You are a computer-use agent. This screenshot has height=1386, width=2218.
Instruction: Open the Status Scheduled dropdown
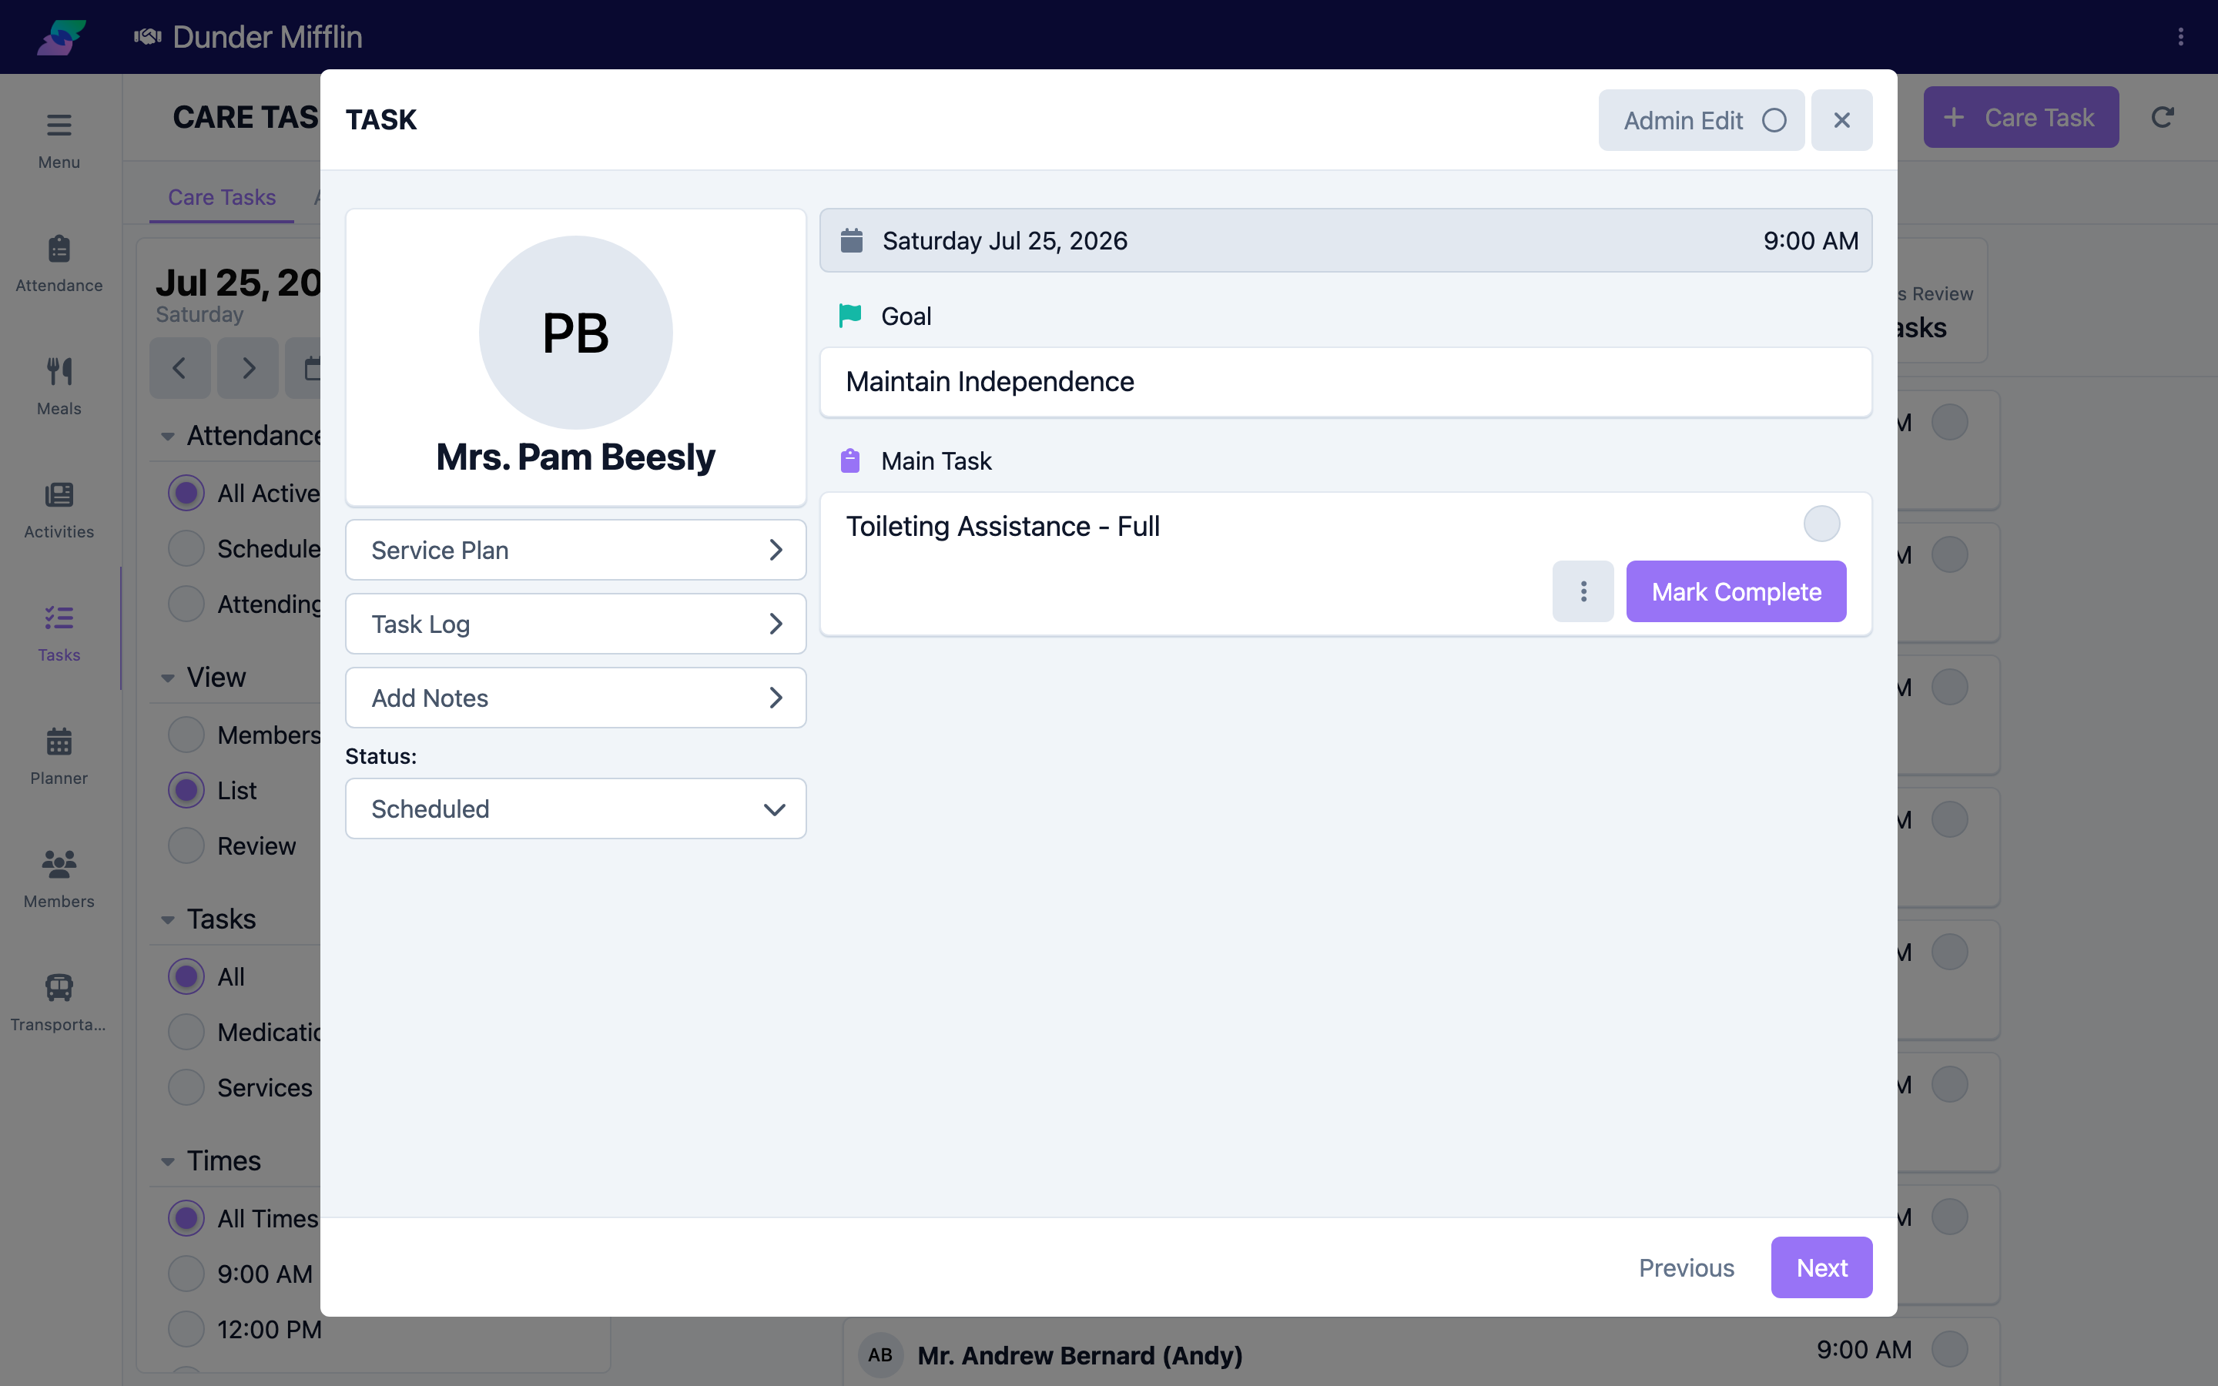click(575, 808)
